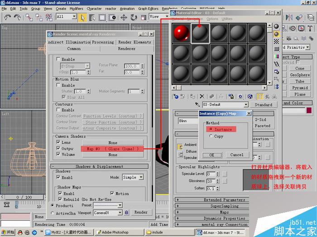Viewport: 317px width, 237px height.
Task: Toggle Window/Crossing selection mode
Action: coord(112,18)
